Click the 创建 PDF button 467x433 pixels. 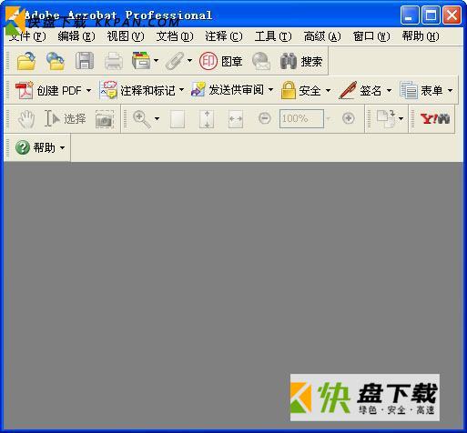tap(48, 90)
